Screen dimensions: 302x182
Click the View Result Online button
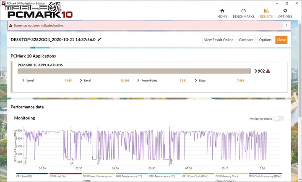pos(219,40)
